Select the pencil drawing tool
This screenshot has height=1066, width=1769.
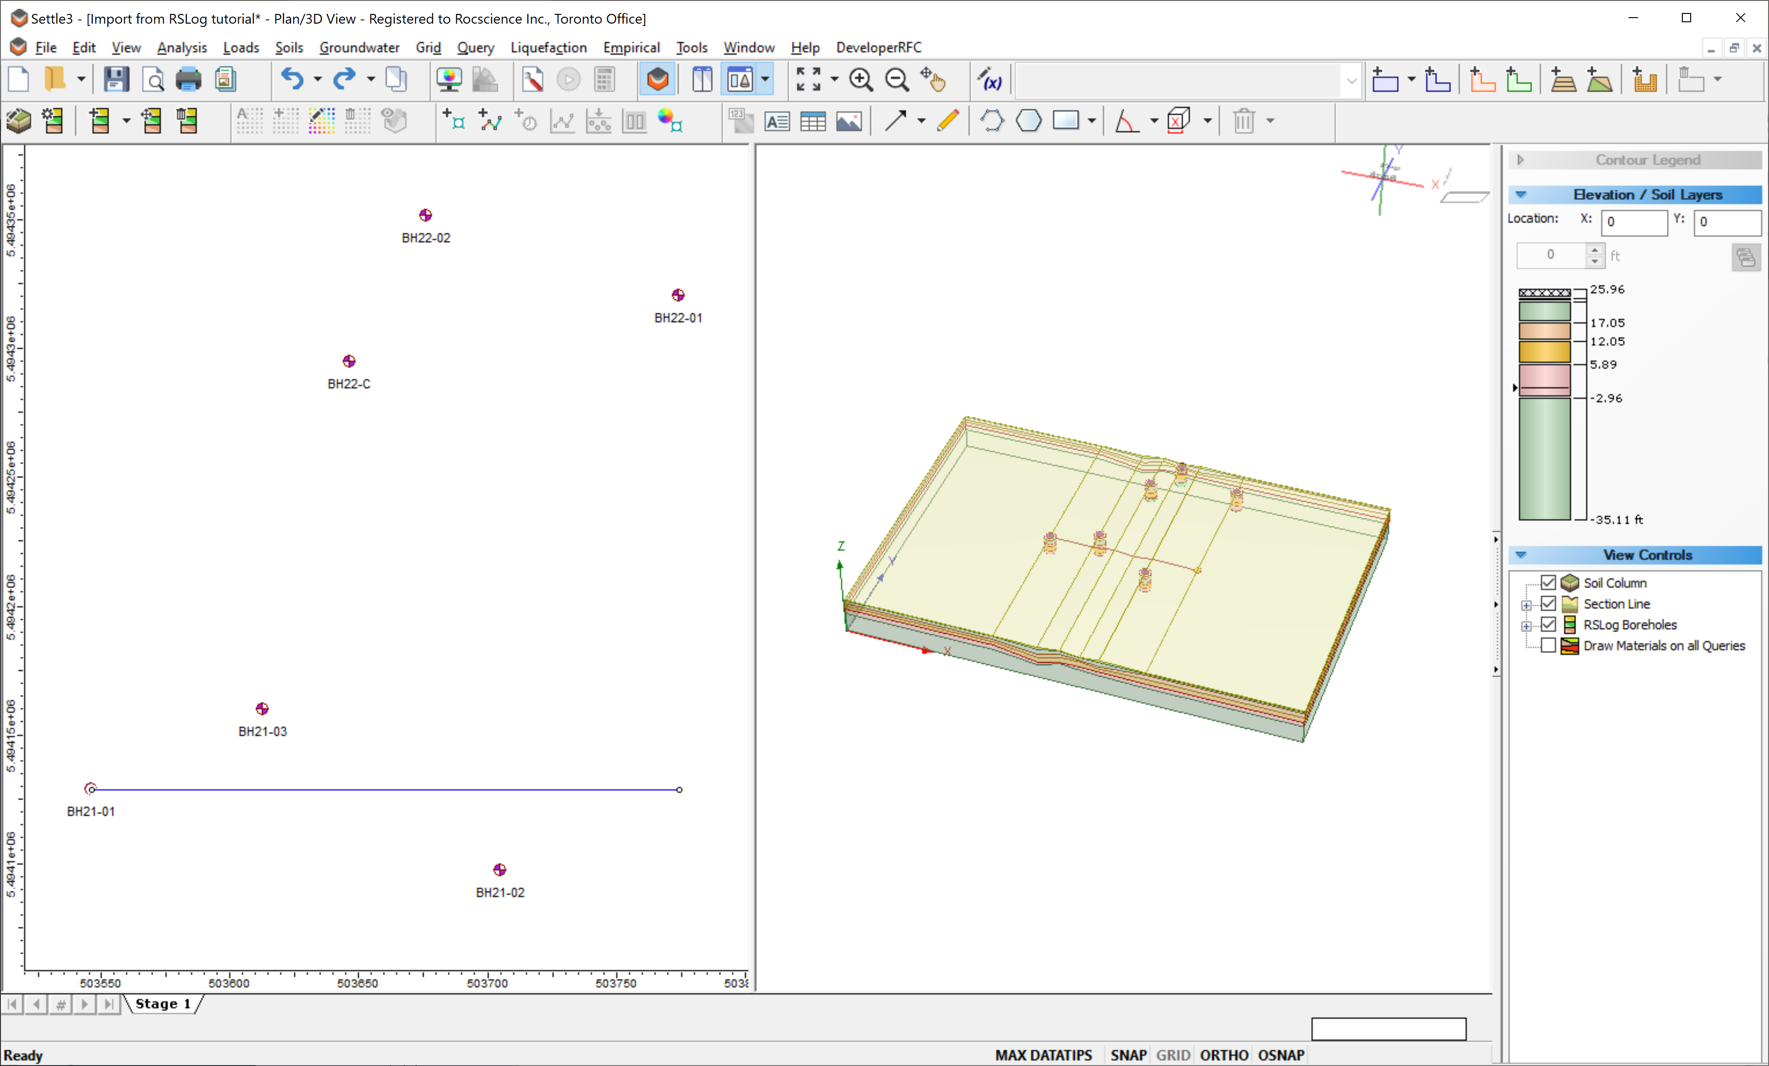click(948, 121)
